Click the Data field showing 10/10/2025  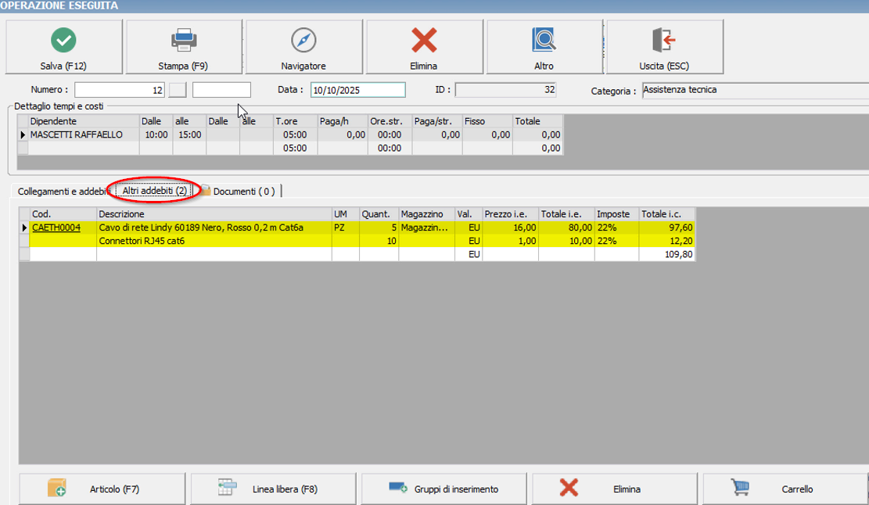click(x=357, y=90)
